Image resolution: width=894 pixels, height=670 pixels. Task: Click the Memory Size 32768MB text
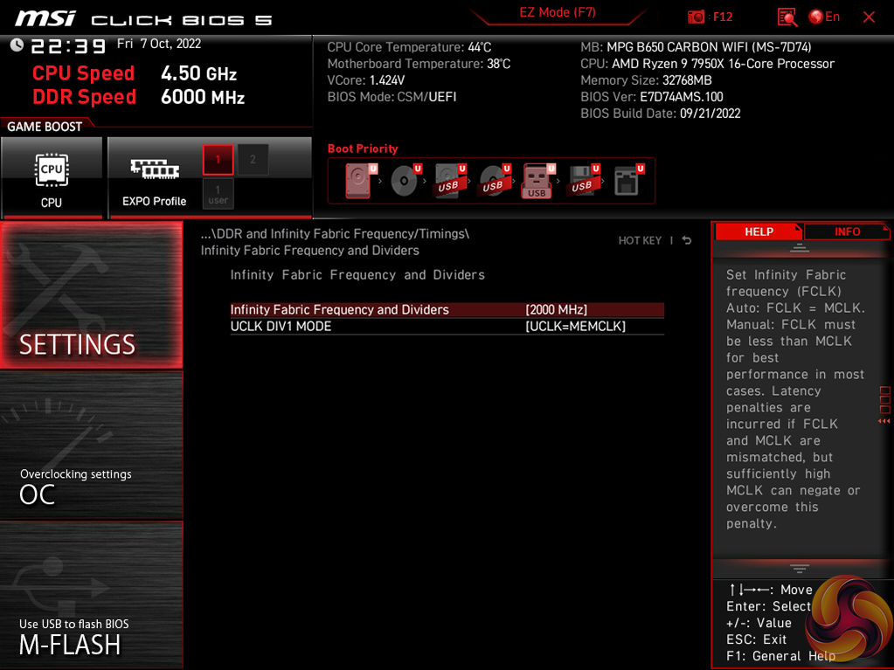[x=646, y=80]
